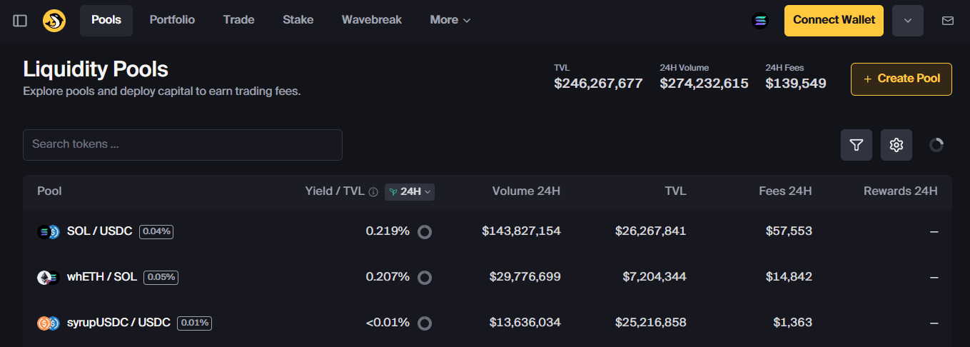The height and width of the screenshot is (347, 970).
Task: Switch to the Trade tab
Action: point(238,20)
